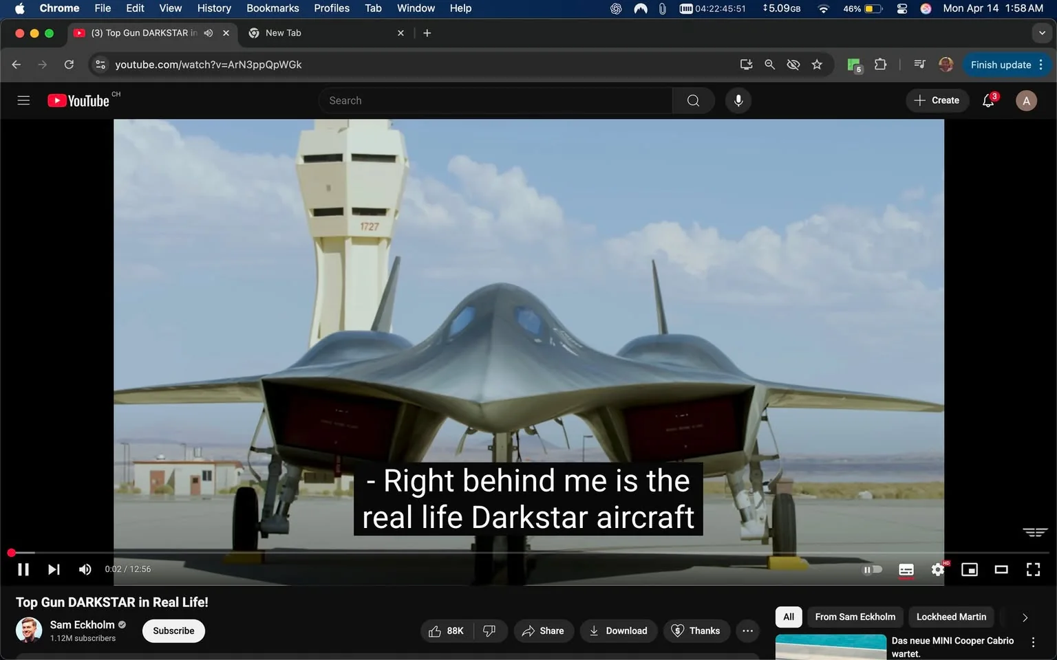Switch to theater mode view
The width and height of the screenshot is (1057, 660).
coord(1001,569)
